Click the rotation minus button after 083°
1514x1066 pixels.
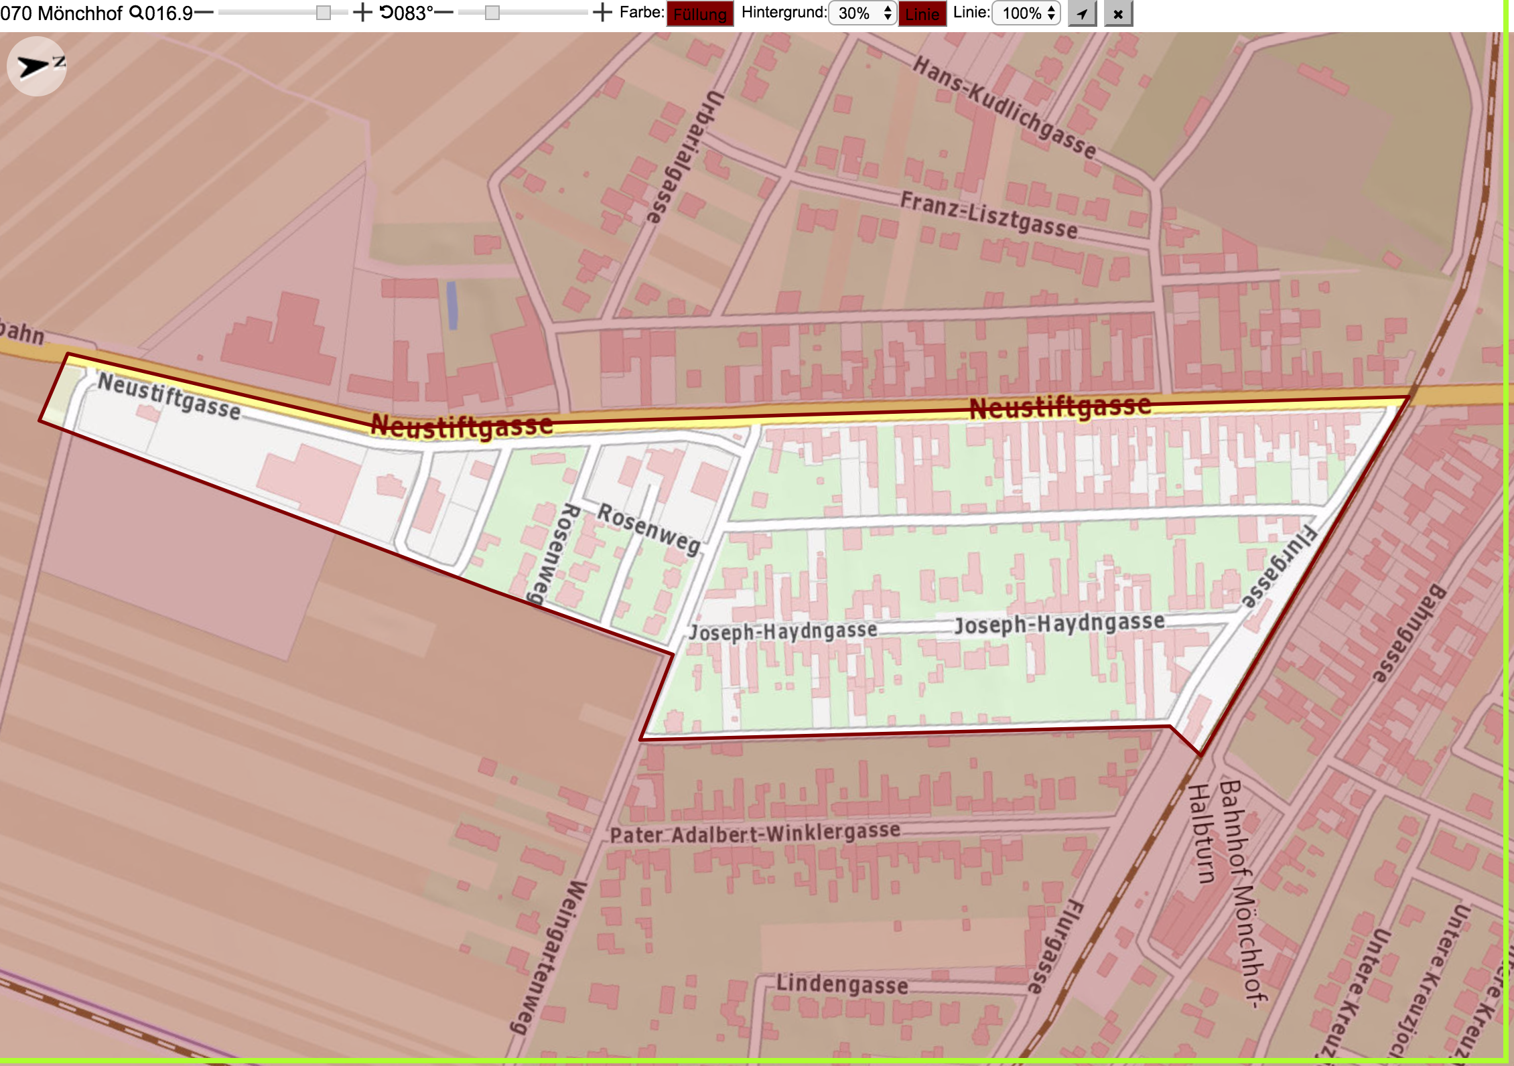[443, 13]
